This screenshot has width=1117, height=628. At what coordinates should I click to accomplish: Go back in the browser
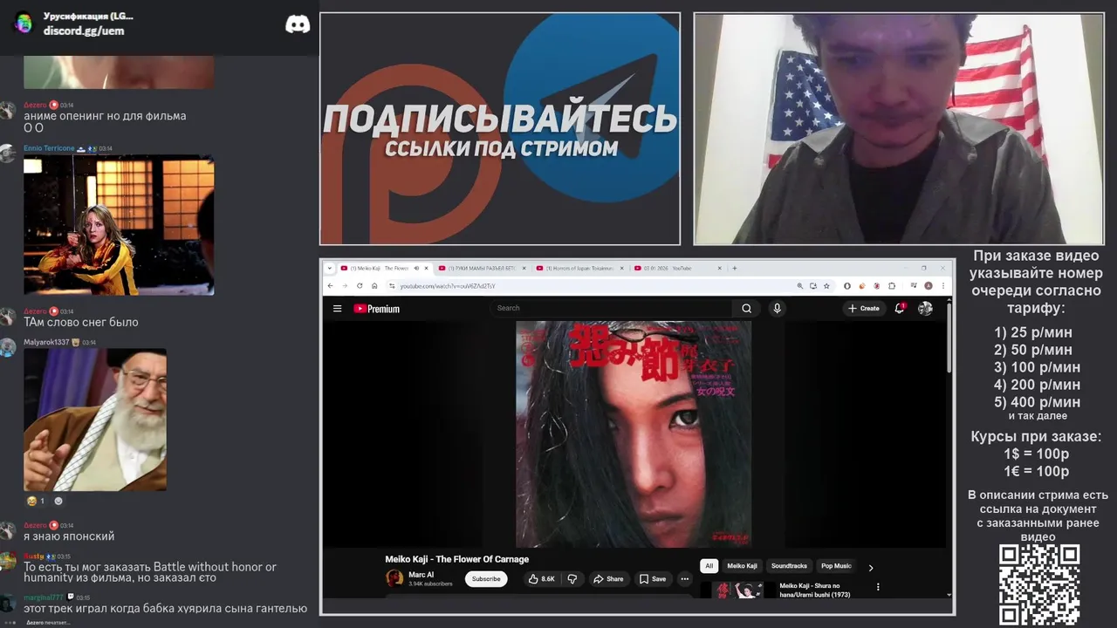click(330, 285)
